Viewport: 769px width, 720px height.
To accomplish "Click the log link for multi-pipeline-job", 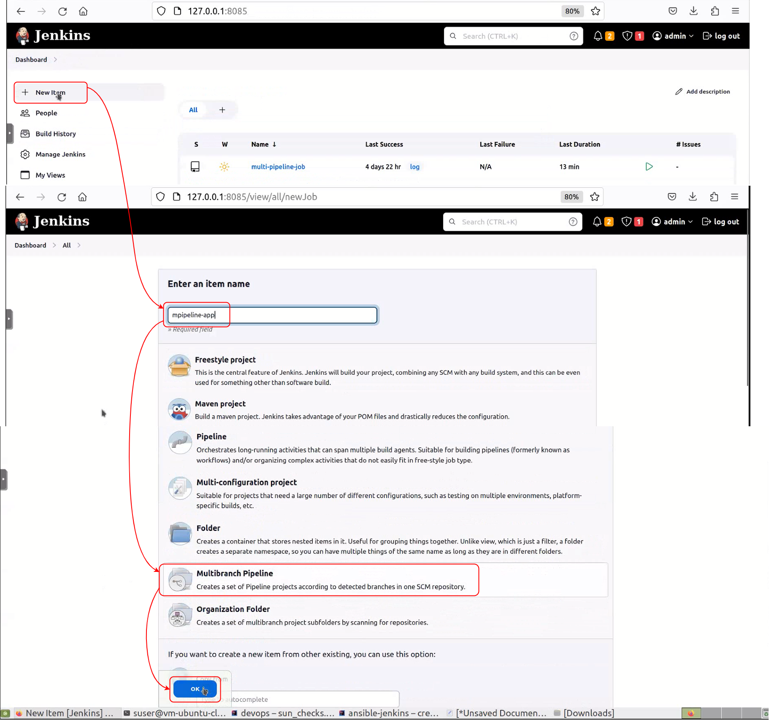I will click(x=414, y=167).
